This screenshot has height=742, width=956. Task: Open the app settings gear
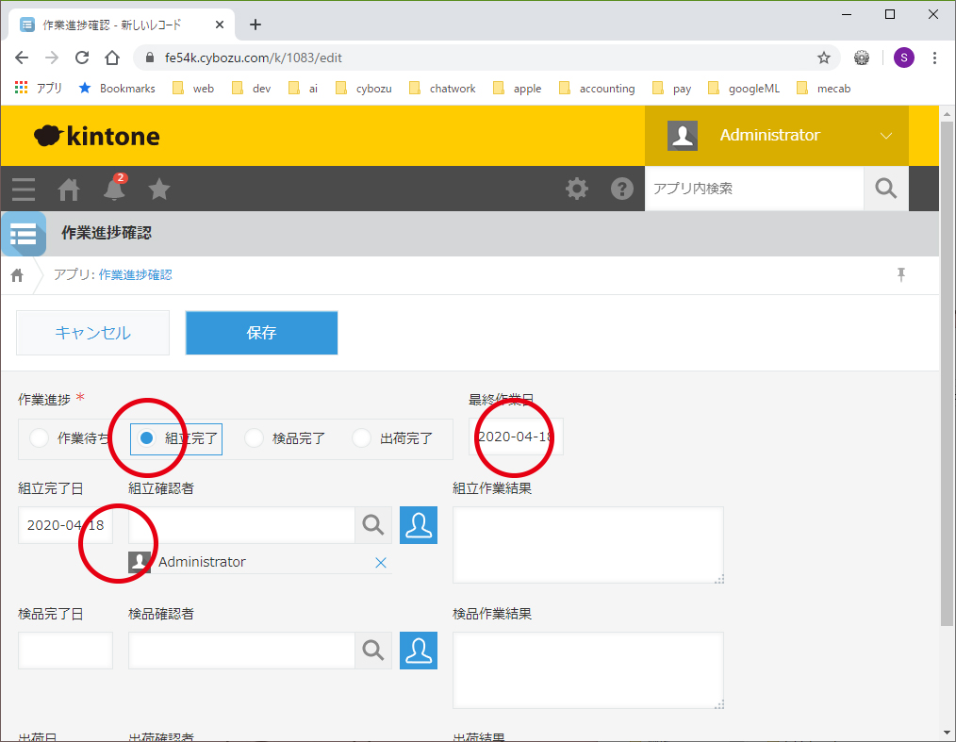pos(576,189)
